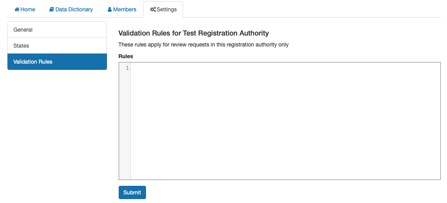Open the States settings section

coord(57,46)
